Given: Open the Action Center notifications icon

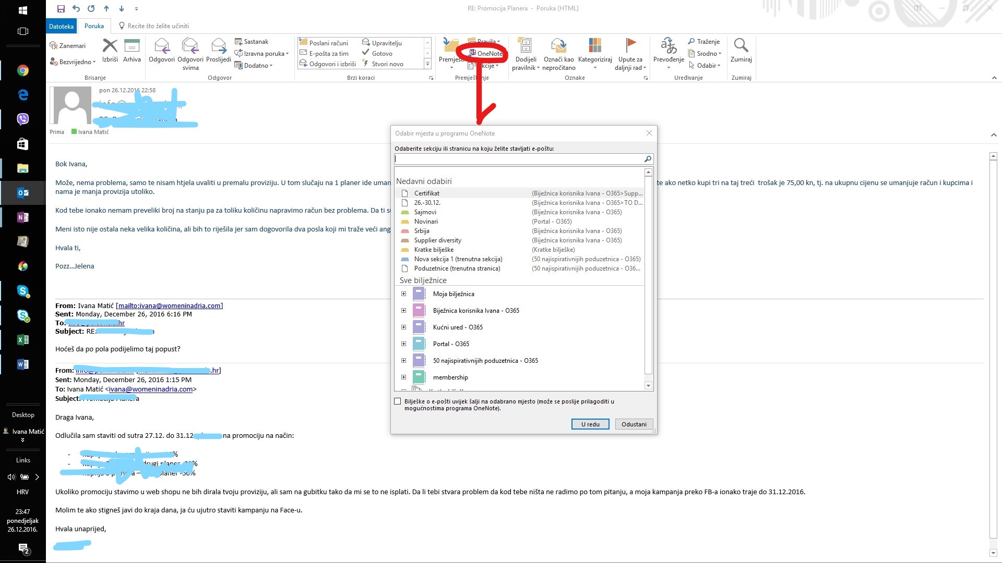Looking at the screenshot, I should [23, 548].
